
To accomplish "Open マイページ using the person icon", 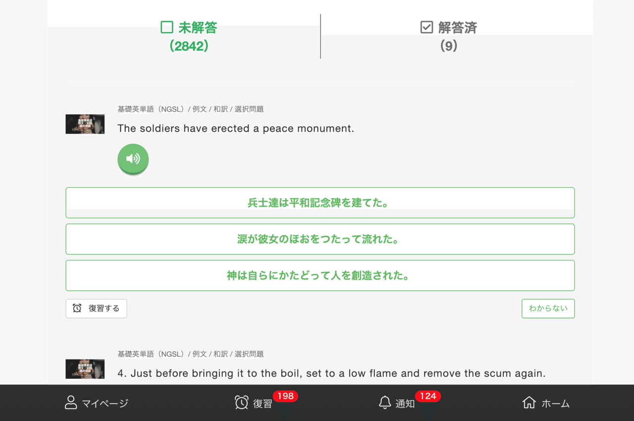I will click(x=70, y=403).
